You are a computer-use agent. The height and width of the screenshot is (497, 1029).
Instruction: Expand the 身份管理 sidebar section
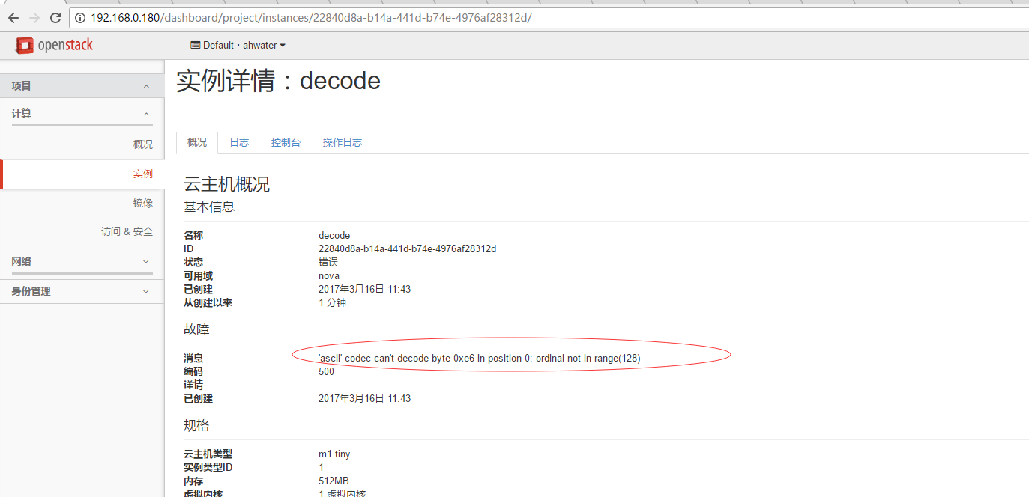click(x=81, y=290)
